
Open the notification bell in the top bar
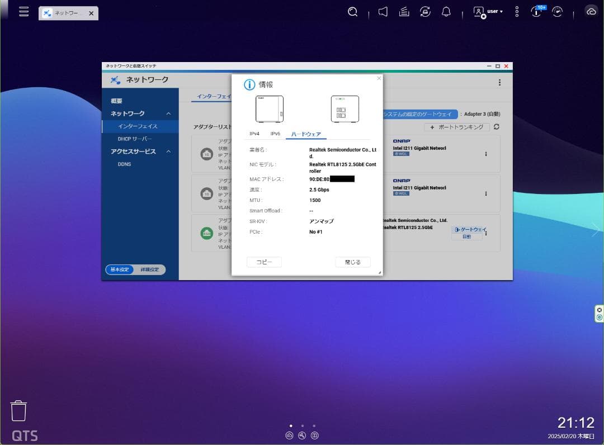tap(446, 11)
